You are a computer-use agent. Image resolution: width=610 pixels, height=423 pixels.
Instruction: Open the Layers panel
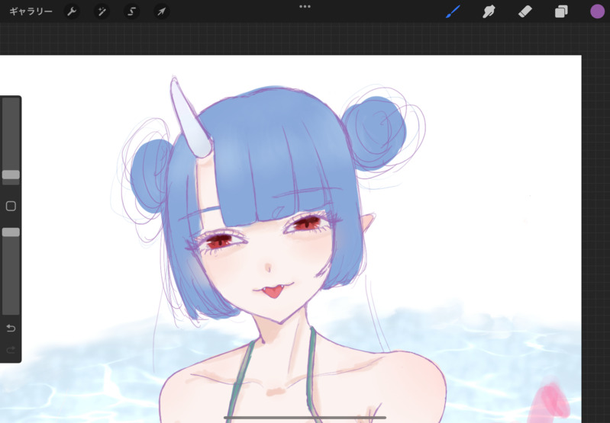coord(561,11)
